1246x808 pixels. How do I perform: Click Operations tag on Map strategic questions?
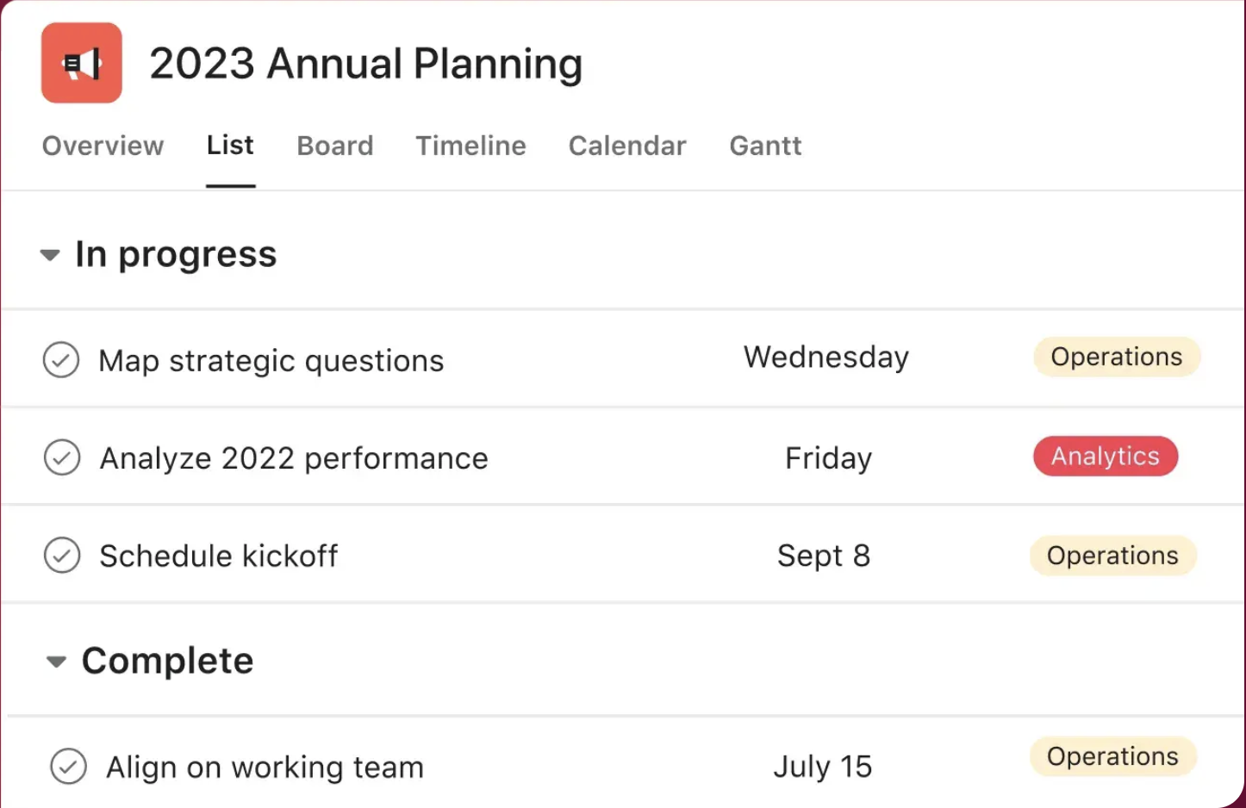coord(1117,357)
